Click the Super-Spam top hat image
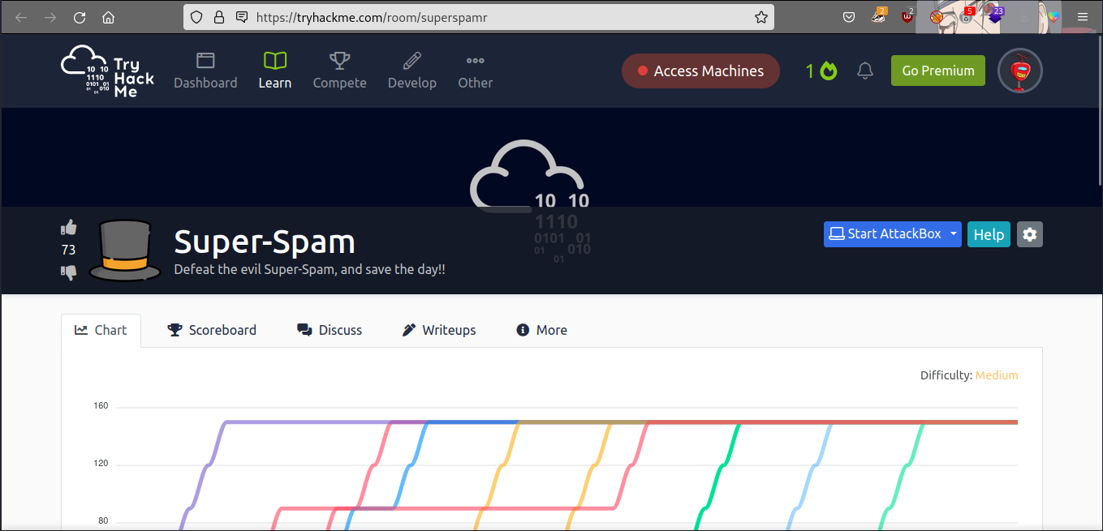The image size is (1103, 531). 125,251
